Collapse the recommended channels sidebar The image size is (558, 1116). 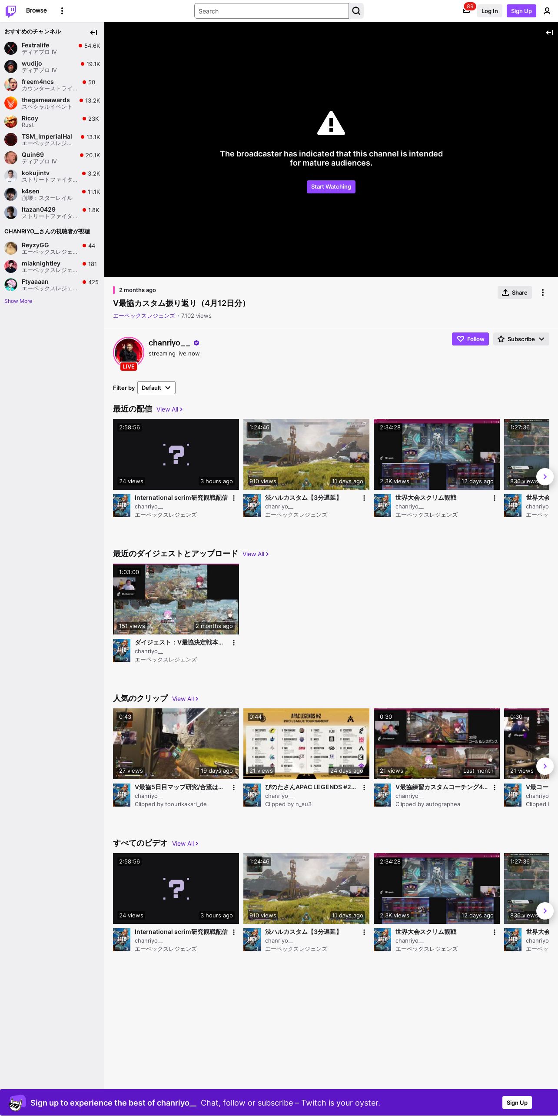click(93, 33)
